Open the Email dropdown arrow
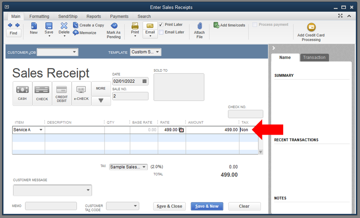Image resolution: width=360 pixels, height=218 pixels. [x=150, y=36]
